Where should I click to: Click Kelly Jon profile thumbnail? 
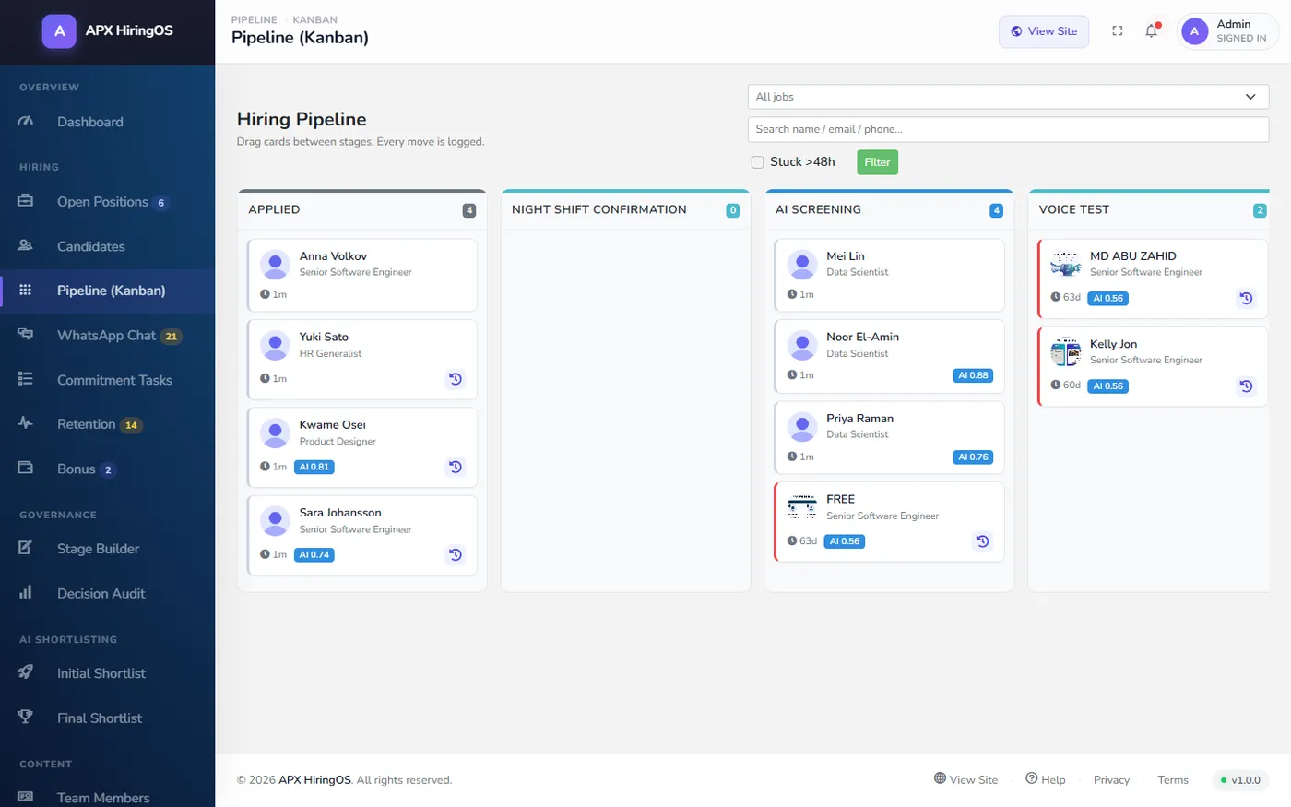click(x=1066, y=352)
